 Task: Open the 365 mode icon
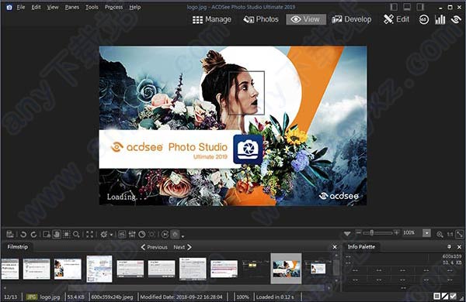pos(424,20)
